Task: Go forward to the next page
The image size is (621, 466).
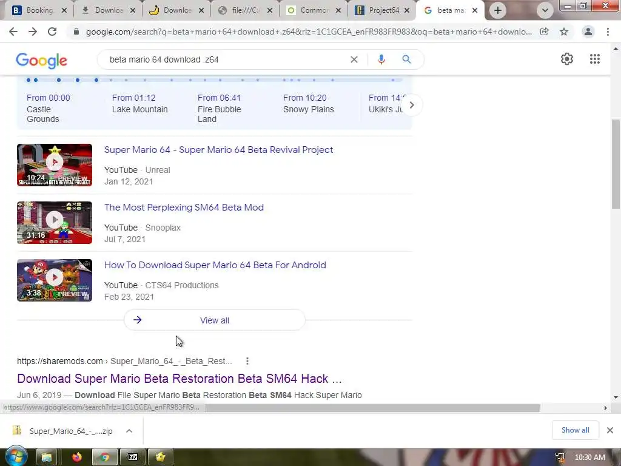Action: click(33, 32)
